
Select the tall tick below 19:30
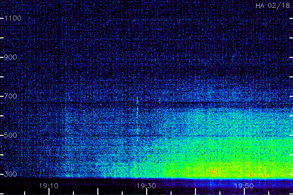[147, 192]
